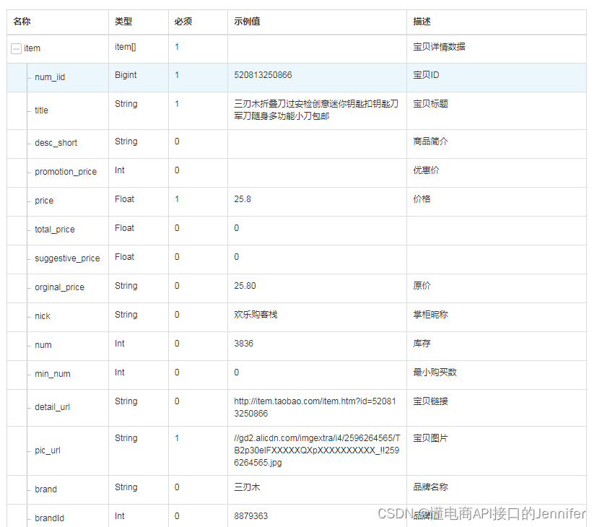Click the 宝贝ID description
The image size is (597, 527).
(x=427, y=75)
